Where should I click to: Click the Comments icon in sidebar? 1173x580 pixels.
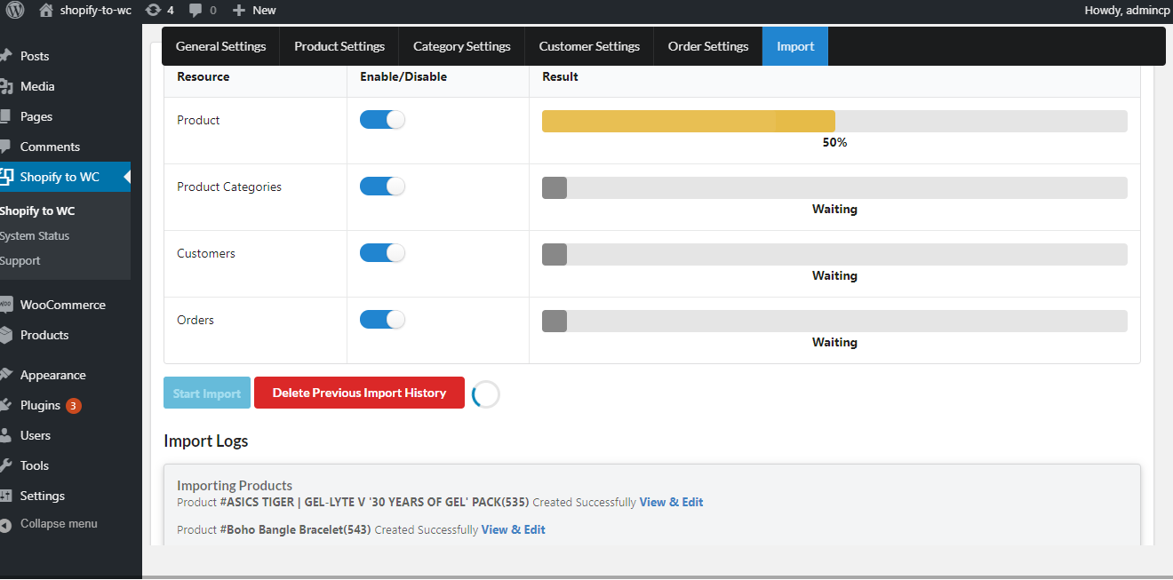(x=5, y=147)
